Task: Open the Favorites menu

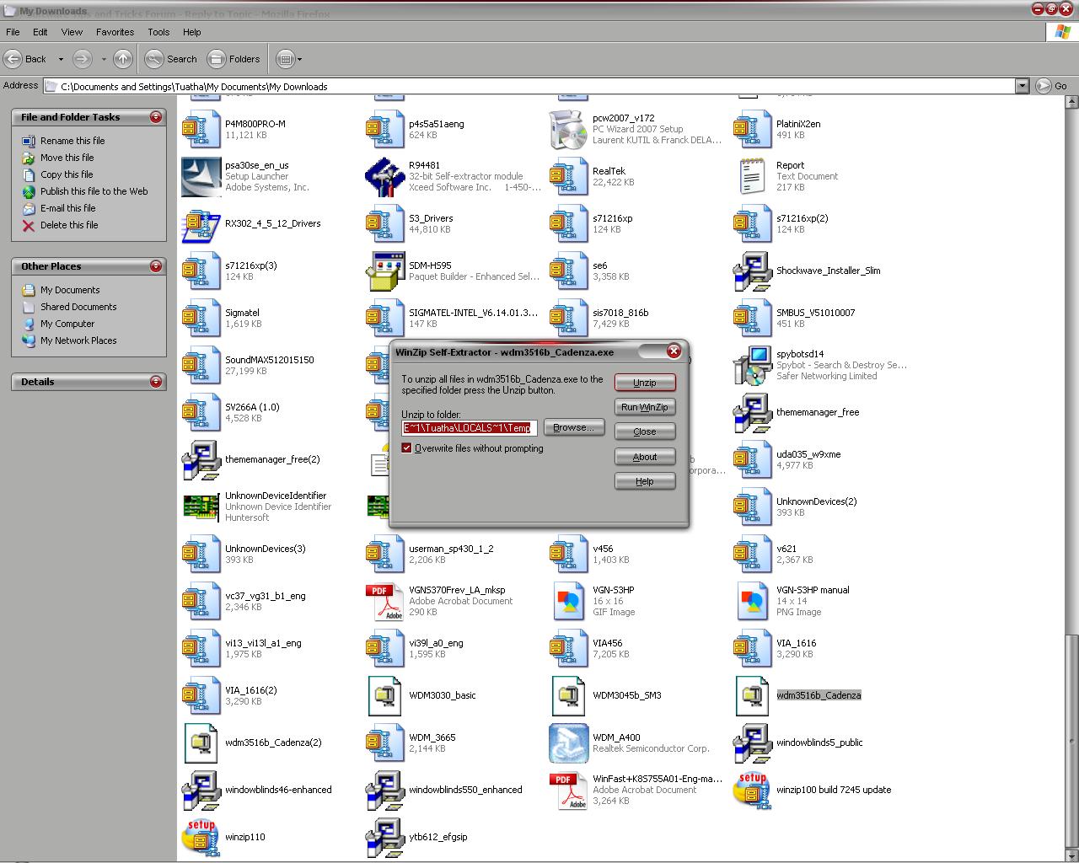Action: (x=115, y=32)
